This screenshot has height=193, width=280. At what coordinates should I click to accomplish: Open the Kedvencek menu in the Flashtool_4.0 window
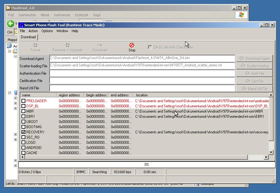62,15
